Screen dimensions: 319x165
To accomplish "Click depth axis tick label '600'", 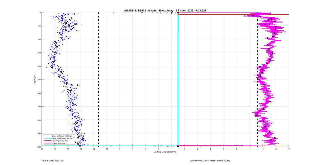I will 39,93.
